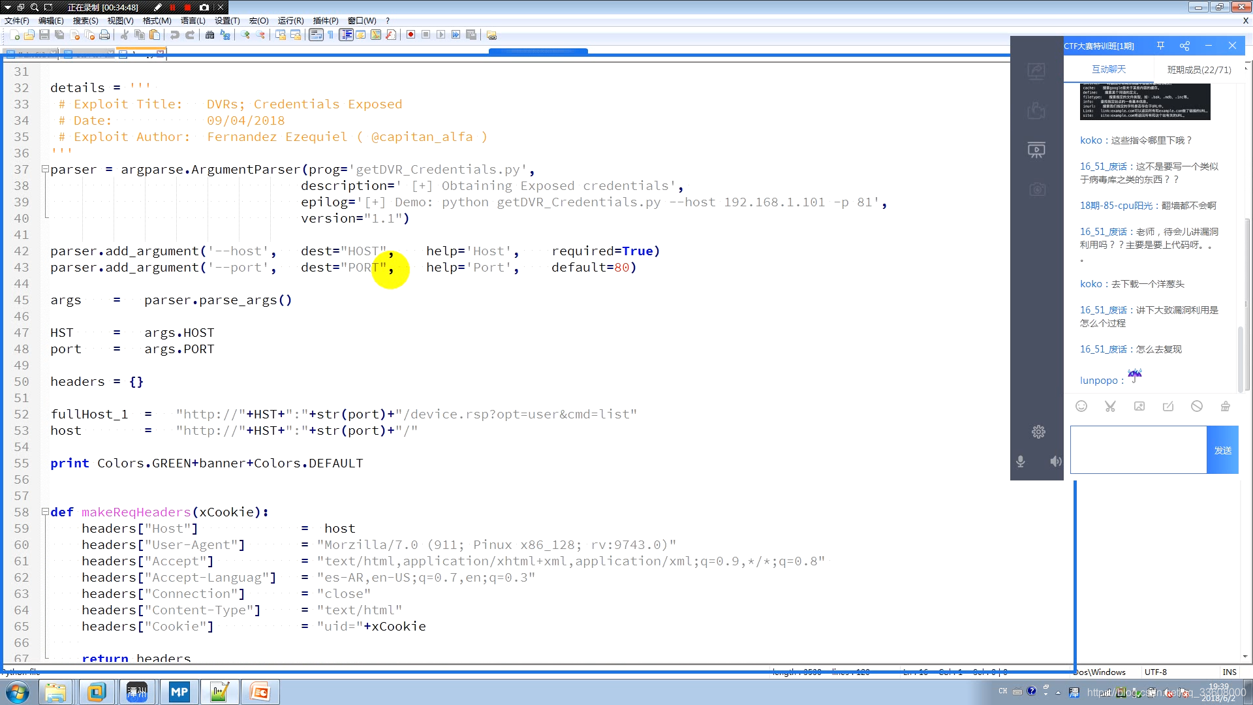This screenshot has width=1253, height=705.
Task: Click the Start macro recording icon
Action: coord(410,35)
